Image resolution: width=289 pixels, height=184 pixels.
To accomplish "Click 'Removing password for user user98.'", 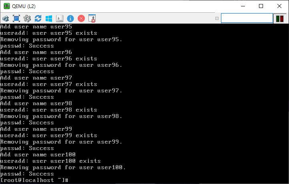I will (61, 116).
